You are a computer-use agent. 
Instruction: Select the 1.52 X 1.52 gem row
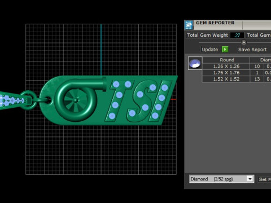tap(226, 79)
